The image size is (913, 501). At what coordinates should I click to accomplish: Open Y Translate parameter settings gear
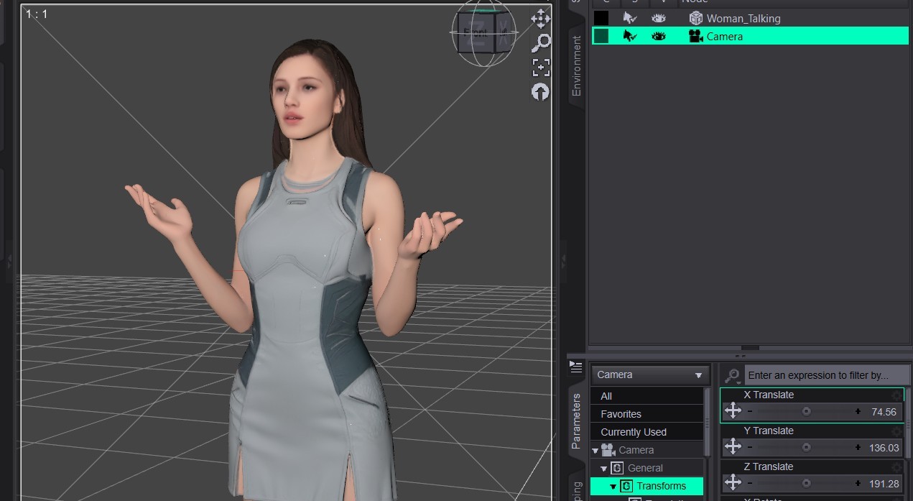[x=896, y=431]
